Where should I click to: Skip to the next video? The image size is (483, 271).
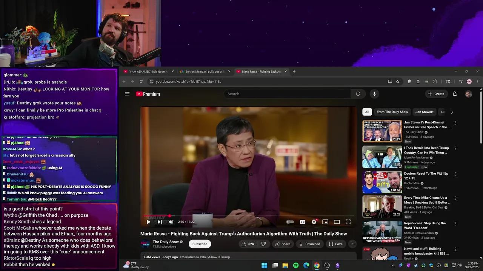160,222
